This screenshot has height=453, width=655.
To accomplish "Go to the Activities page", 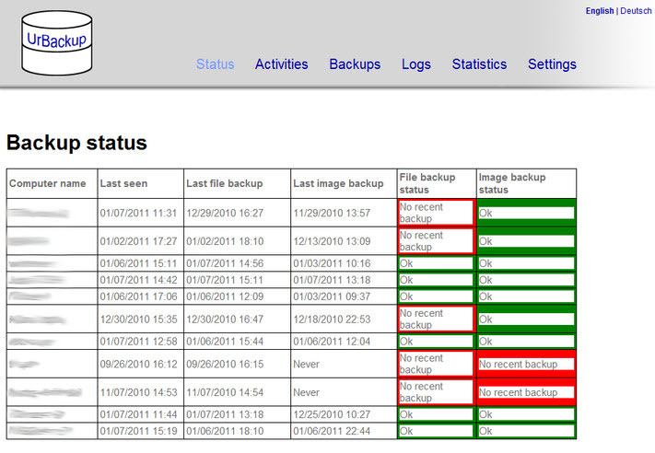I will coord(281,64).
